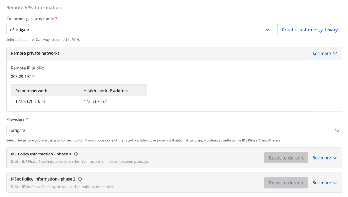Open the Customer gateway name dropdown showing toFortigate
This screenshot has width=348, height=197.
[x=136, y=30]
